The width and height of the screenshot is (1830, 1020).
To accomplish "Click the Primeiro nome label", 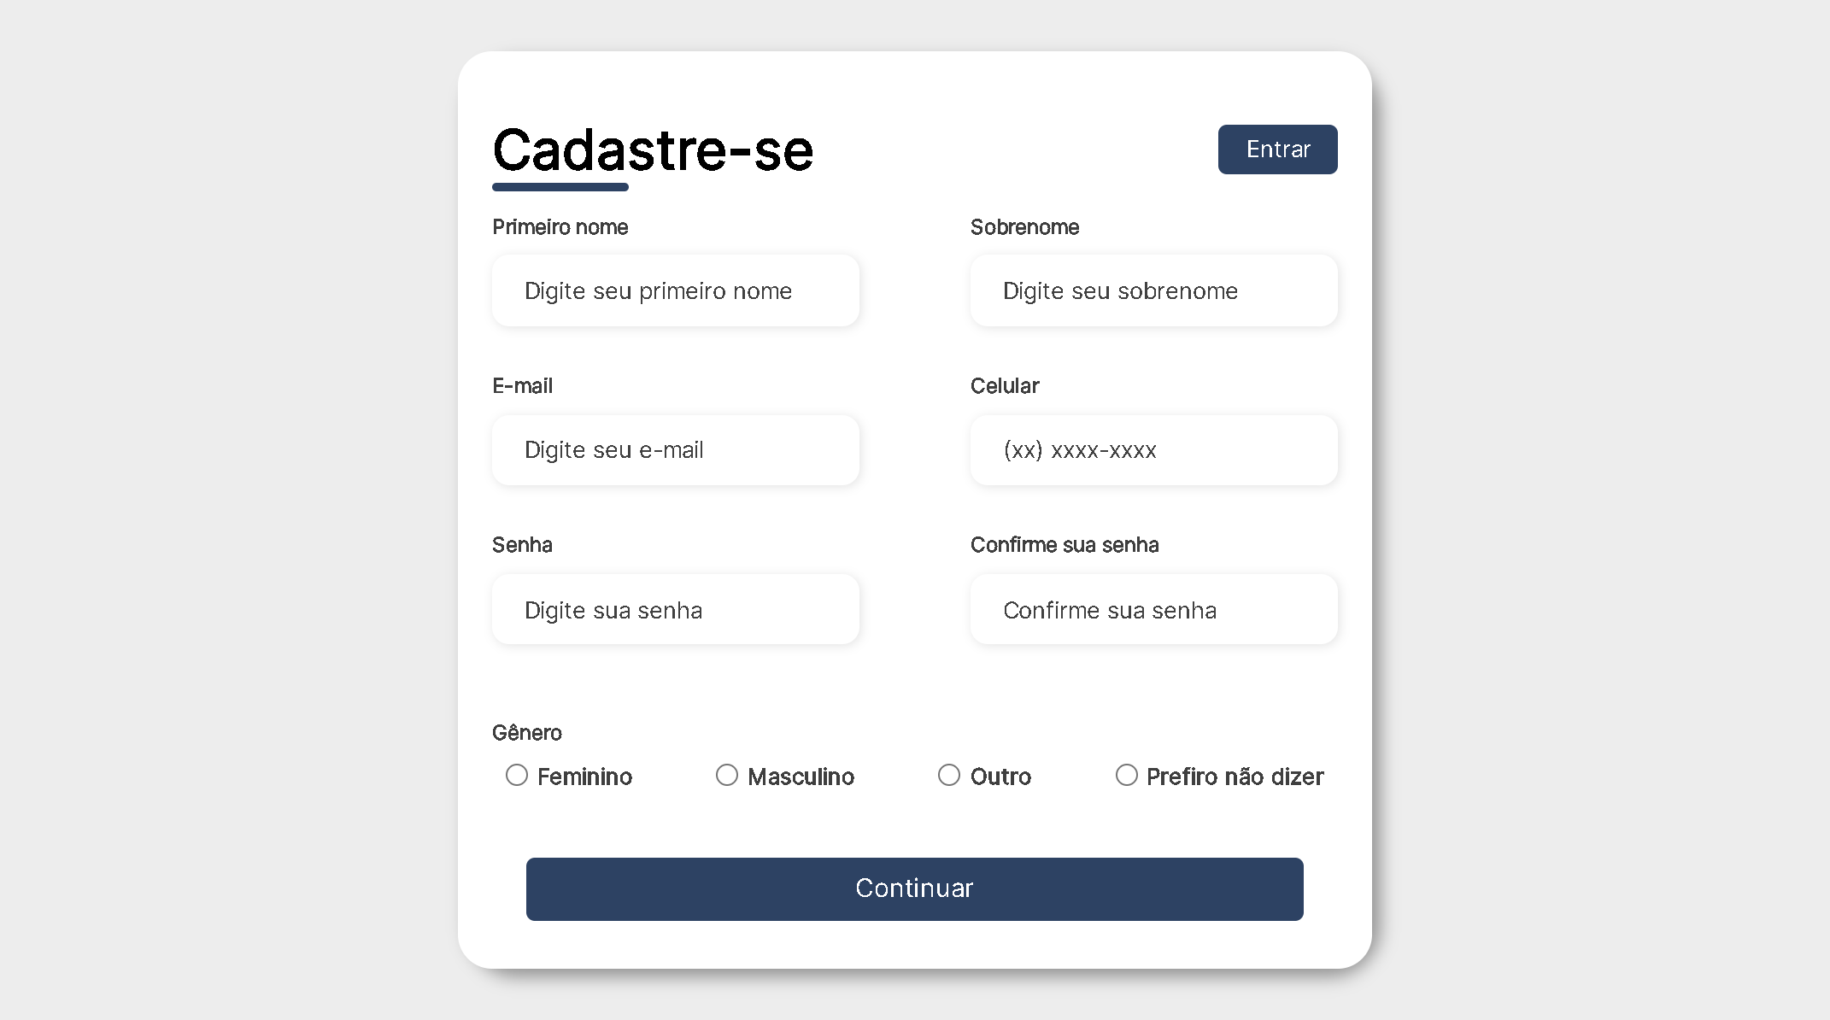I will pos(560,227).
